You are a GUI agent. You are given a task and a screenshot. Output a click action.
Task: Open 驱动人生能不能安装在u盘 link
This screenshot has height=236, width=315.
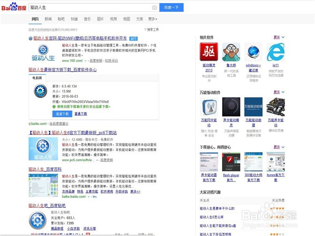pyautogui.click(x=218, y=226)
